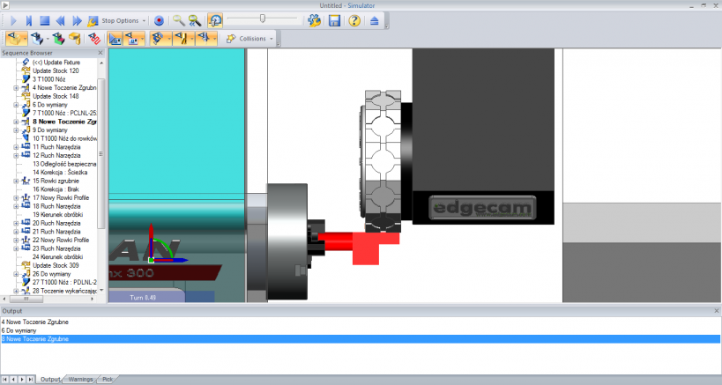Open the Stop Options dropdown
This screenshot has width=722, height=385.
point(144,20)
